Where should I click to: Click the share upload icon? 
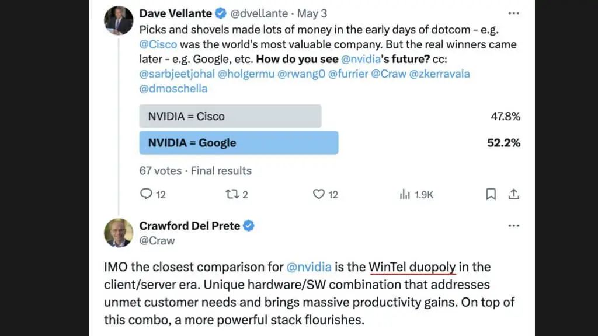pyautogui.click(x=514, y=194)
